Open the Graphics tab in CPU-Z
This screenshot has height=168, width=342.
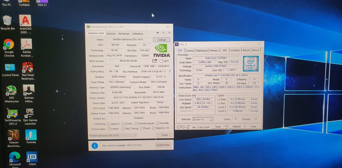coord(235,50)
